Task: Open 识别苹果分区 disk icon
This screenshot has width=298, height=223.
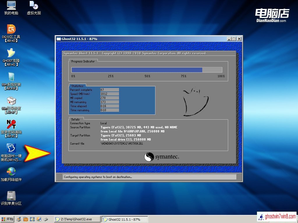Action: (x=11, y=196)
